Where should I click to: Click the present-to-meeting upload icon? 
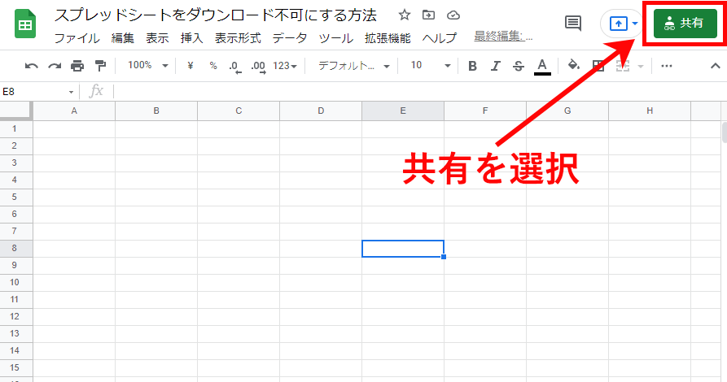(x=619, y=23)
